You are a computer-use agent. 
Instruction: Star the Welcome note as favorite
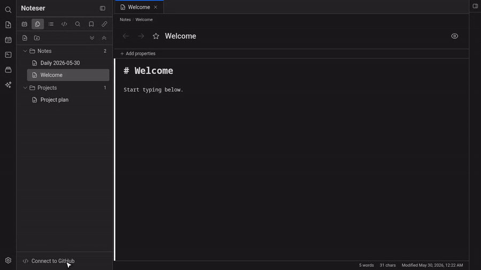click(x=156, y=36)
